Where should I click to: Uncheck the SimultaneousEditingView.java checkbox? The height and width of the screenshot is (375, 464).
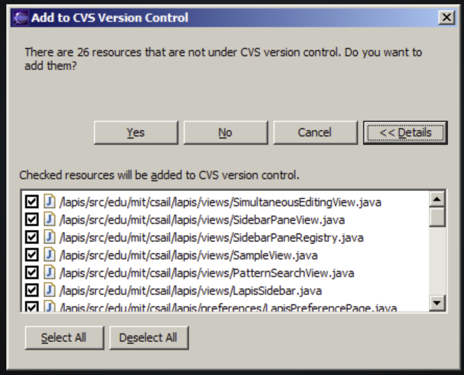tap(32, 202)
